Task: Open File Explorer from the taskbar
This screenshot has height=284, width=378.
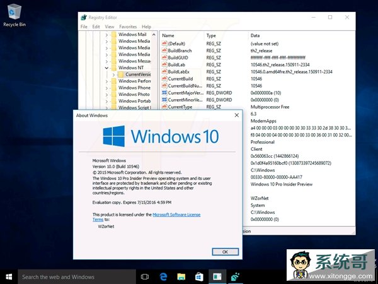Action: pos(181,277)
